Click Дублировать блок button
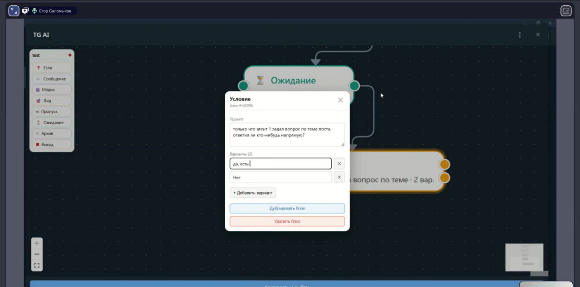The height and width of the screenshot is (287, 580). point(287,208)
